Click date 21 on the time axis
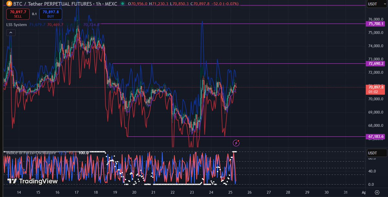The width and height of the screenshot is (388, 197). tap(154, 192)
